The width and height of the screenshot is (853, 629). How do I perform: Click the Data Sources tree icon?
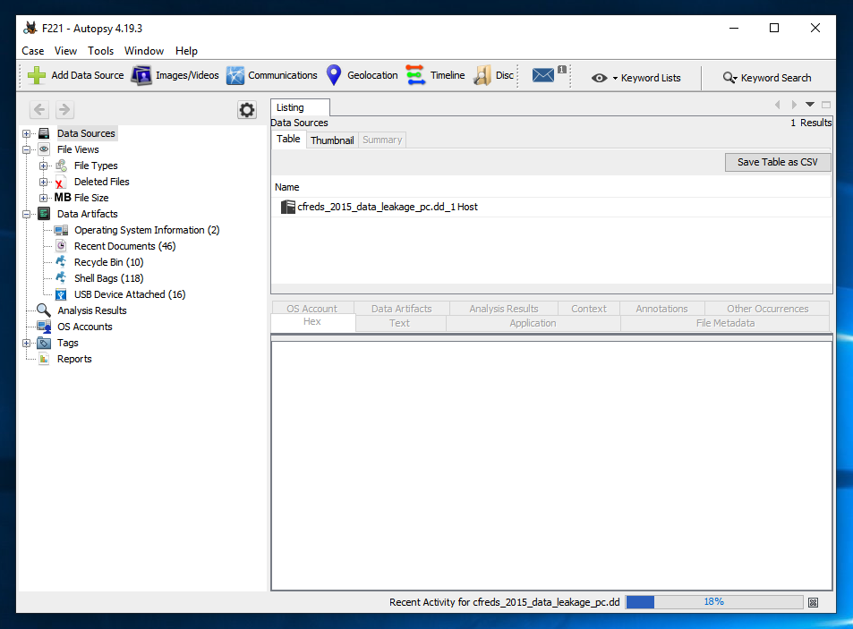pyautogui.click(x=44, y=133)
